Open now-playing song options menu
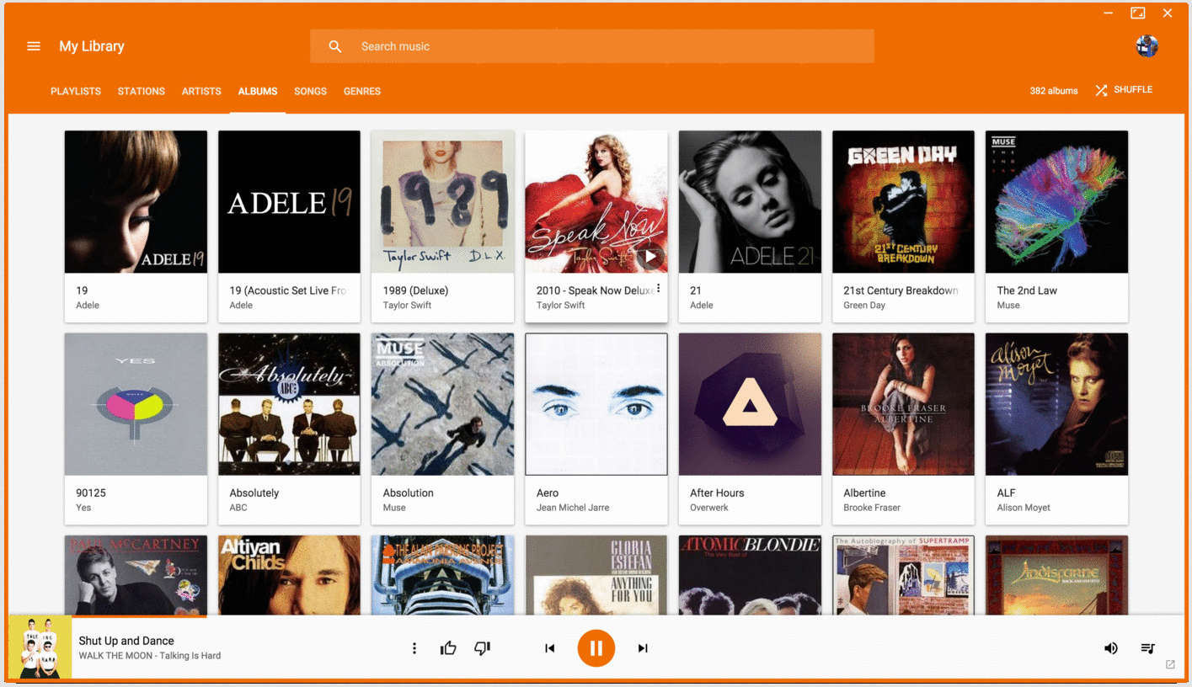The width and height of the screenshot is (1192, 687). click(x=414, y=648)
